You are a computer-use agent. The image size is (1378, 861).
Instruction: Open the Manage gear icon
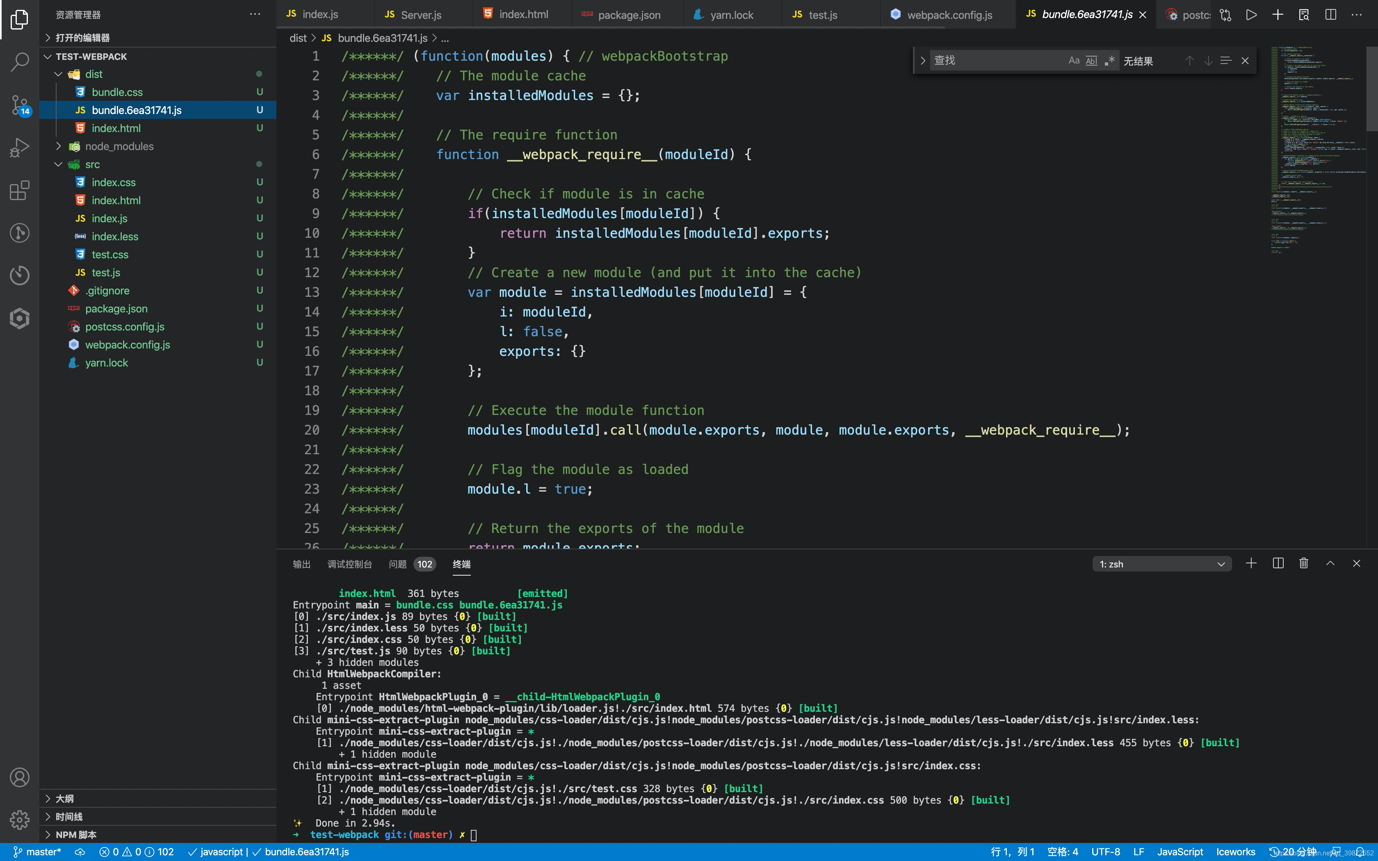[x=19, y=820]
